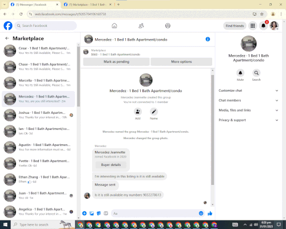This screenshot has width=286, height=229.
Task: Bookmark this page with star icon
Action: [262, 14]
